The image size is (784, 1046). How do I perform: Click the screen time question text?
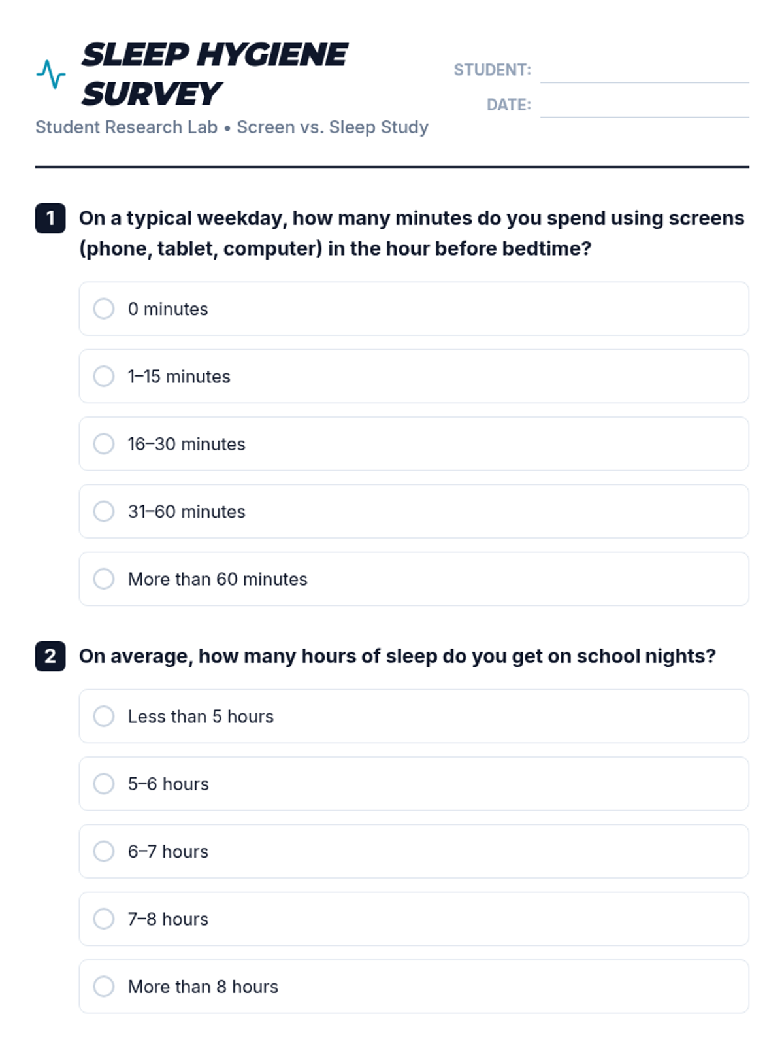pyautogui.click(x=412, y=233)
